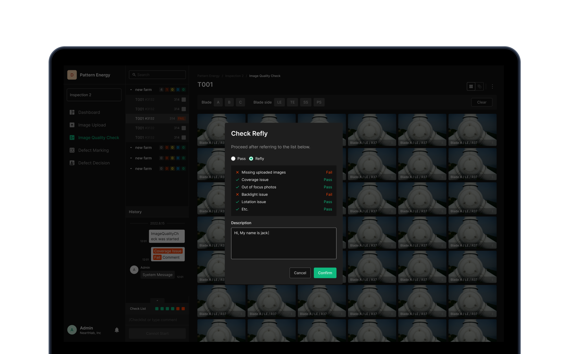Select the Refly radio button
This screenshot has height=354, width=567.
[x=251, y=158]
